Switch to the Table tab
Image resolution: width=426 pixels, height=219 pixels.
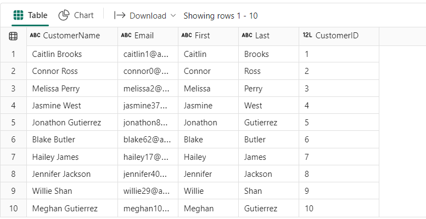(30, 15)
